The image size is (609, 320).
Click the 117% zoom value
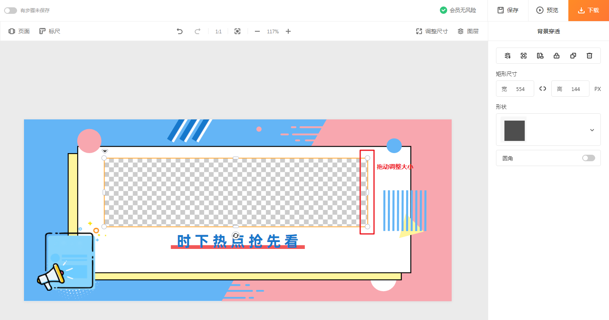click(x=273, y=31)
